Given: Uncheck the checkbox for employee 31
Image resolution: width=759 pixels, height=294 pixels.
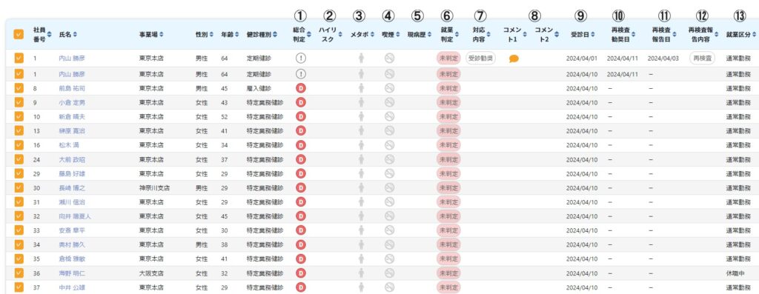Looking at the screenshot, I should point(19,201).
